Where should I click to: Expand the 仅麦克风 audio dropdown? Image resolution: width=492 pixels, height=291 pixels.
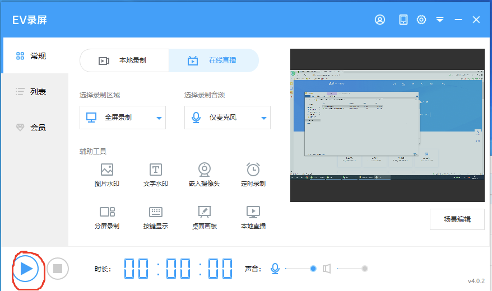[228, 118]
